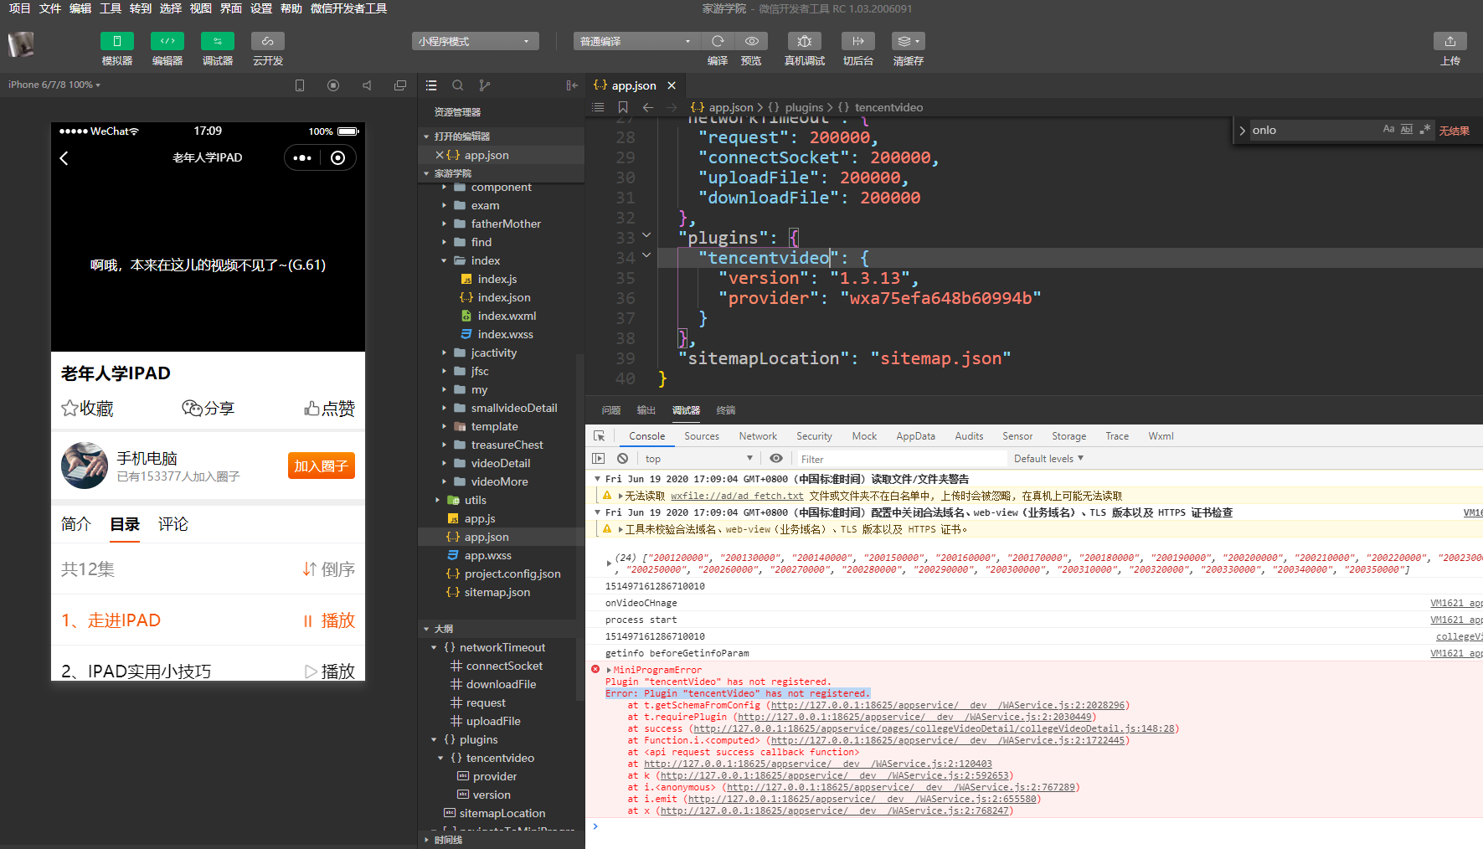This screenshot has width=1483, height=849.
Task: Open the 帮助 menu
Action: coord(291,8)
